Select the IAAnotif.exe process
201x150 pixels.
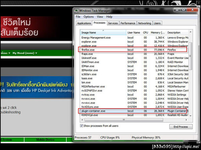134,58
